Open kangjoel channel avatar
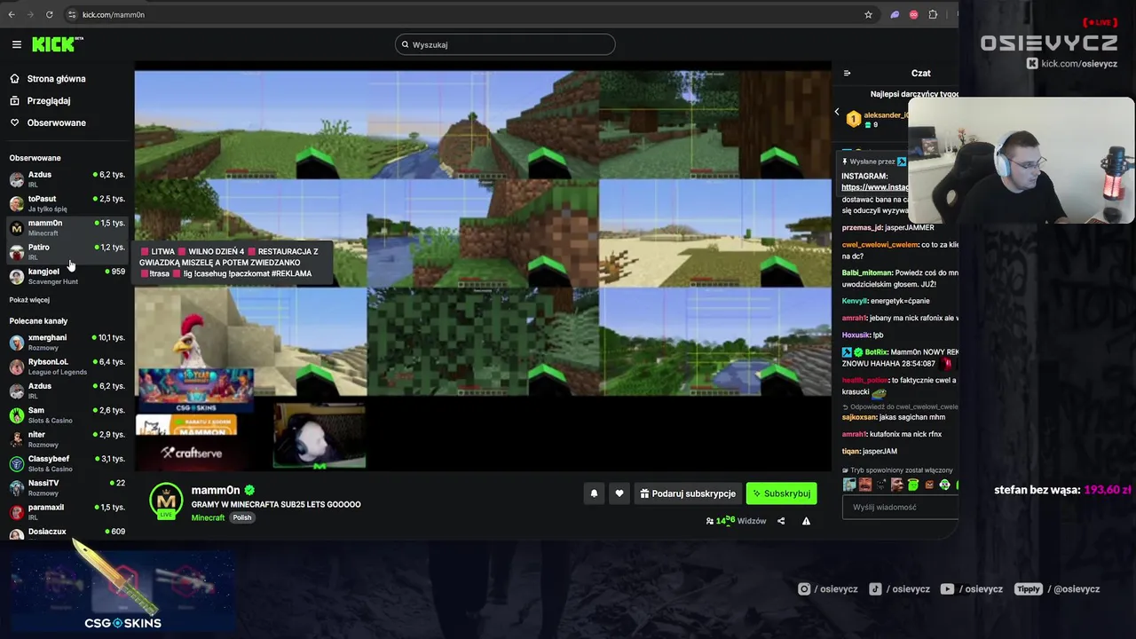The width and height of the screenshot is (1136, 639). [16, 277]
